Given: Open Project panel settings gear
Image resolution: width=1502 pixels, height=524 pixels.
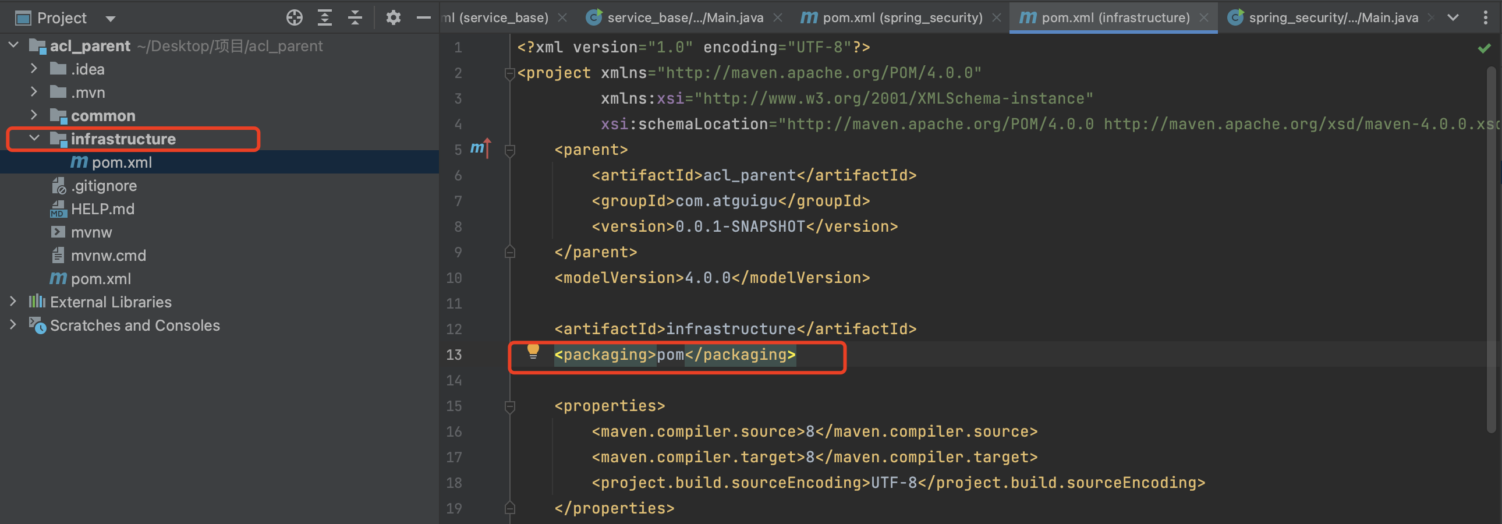Looking at the screenshot, I should click(x=394, y=17).
